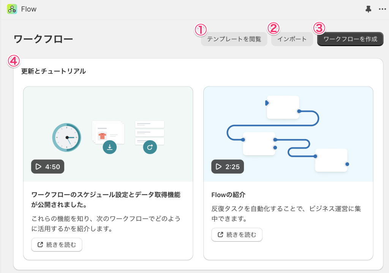389x273 pixels.
Task: Select the bottom-right node in flow diagram thumbnail
Action: 331,160
